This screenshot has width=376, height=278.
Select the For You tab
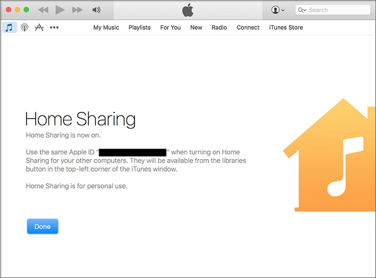(x=170, y=27)
